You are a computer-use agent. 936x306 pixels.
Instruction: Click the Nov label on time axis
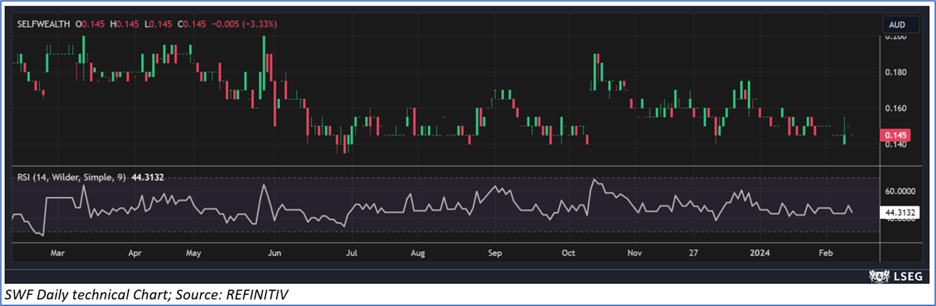click(x=634, y=253)
